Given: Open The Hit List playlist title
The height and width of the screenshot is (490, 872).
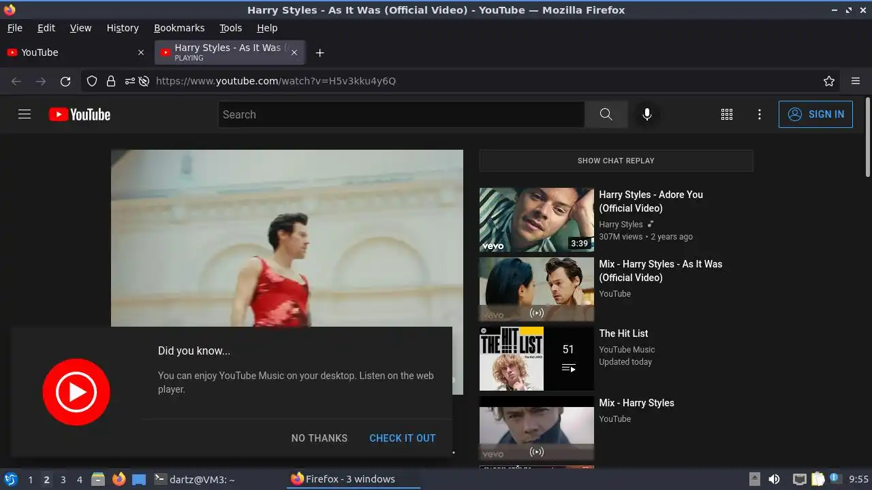Looking at the screenshot, I should [623, 333].
